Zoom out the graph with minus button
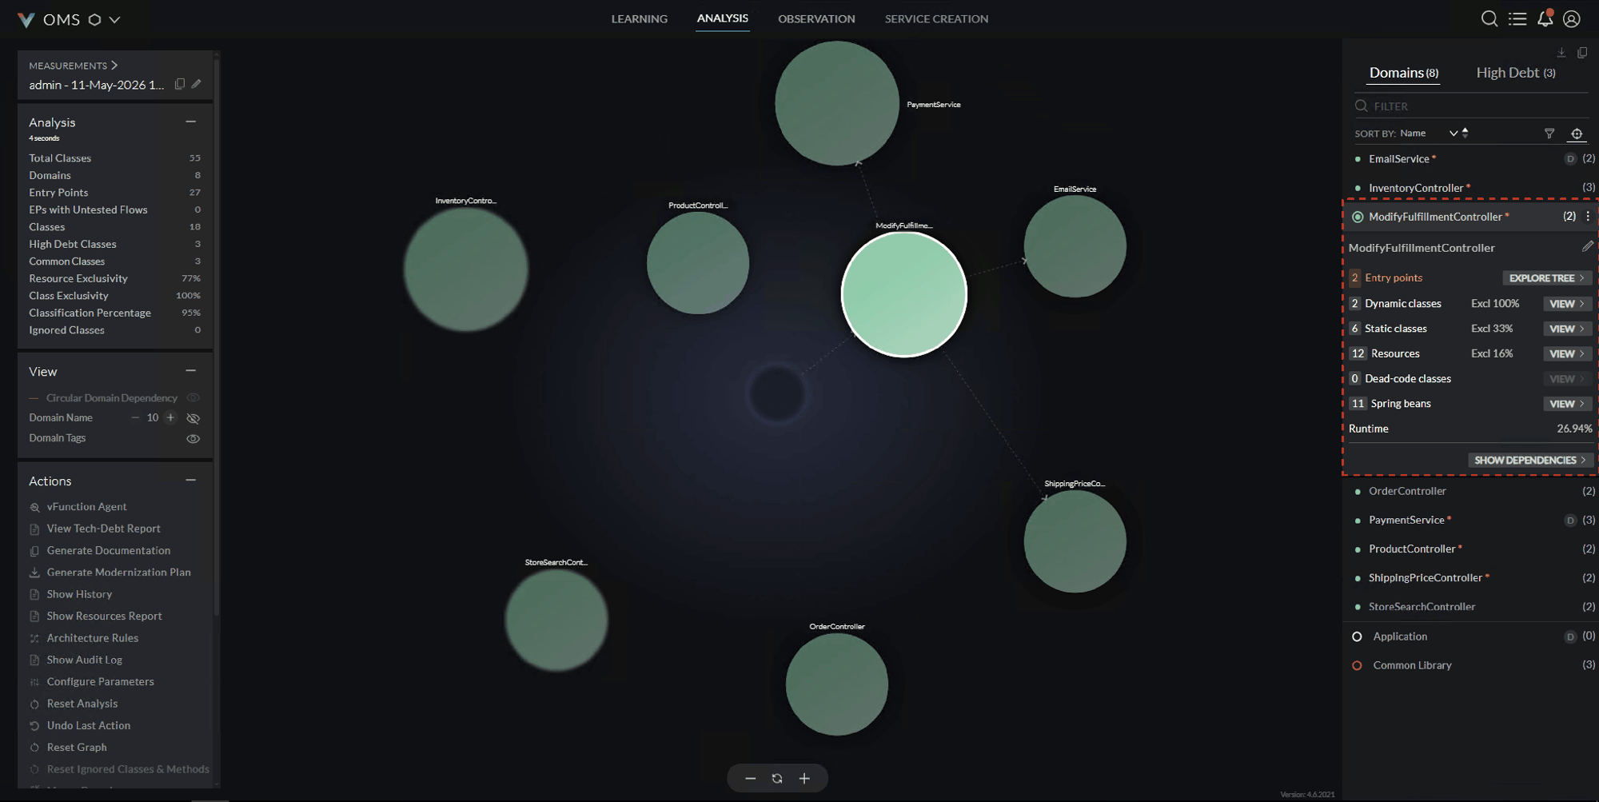This screenshot has height=802, width=1599. [750, 779]
